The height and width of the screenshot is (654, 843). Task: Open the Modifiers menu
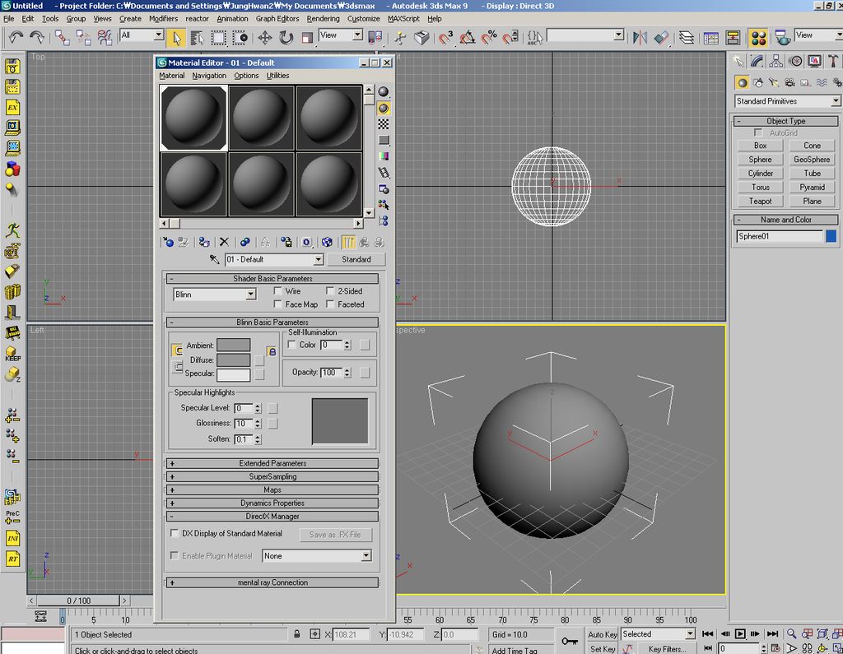pyautogui.click(x=164, y=18)
